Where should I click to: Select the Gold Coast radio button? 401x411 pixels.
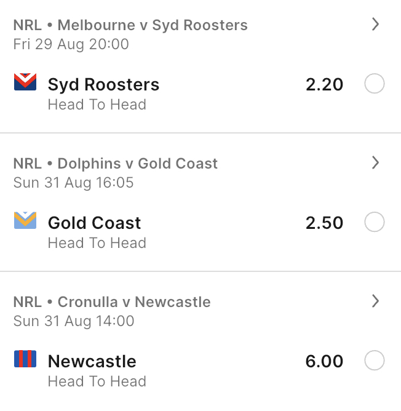[375, 221]
